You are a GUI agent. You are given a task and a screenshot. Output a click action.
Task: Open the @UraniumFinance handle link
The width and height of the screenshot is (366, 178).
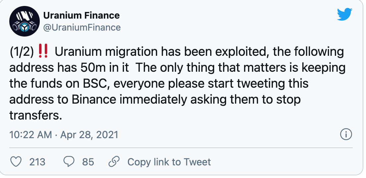coord(82,27)
